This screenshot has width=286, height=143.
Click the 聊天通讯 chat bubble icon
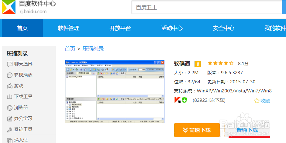click(9, 64)
